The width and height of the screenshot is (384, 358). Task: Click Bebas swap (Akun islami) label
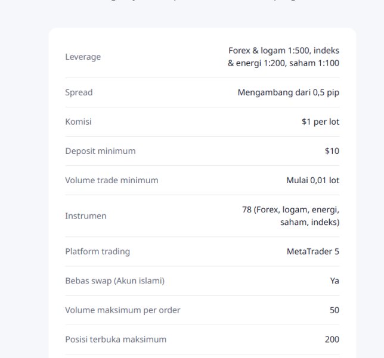tap(115, 281)
